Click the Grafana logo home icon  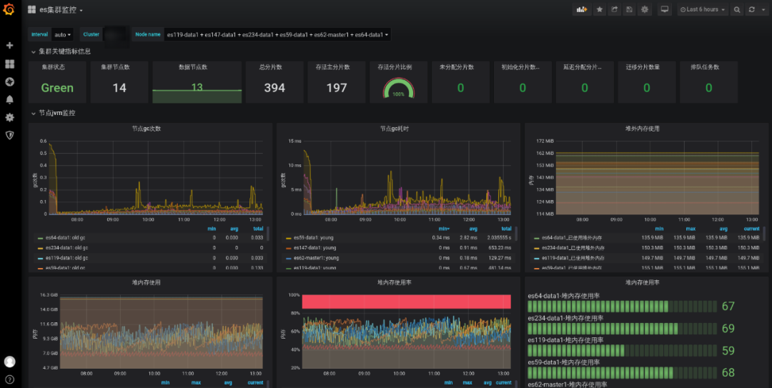[x=9, y=10]
